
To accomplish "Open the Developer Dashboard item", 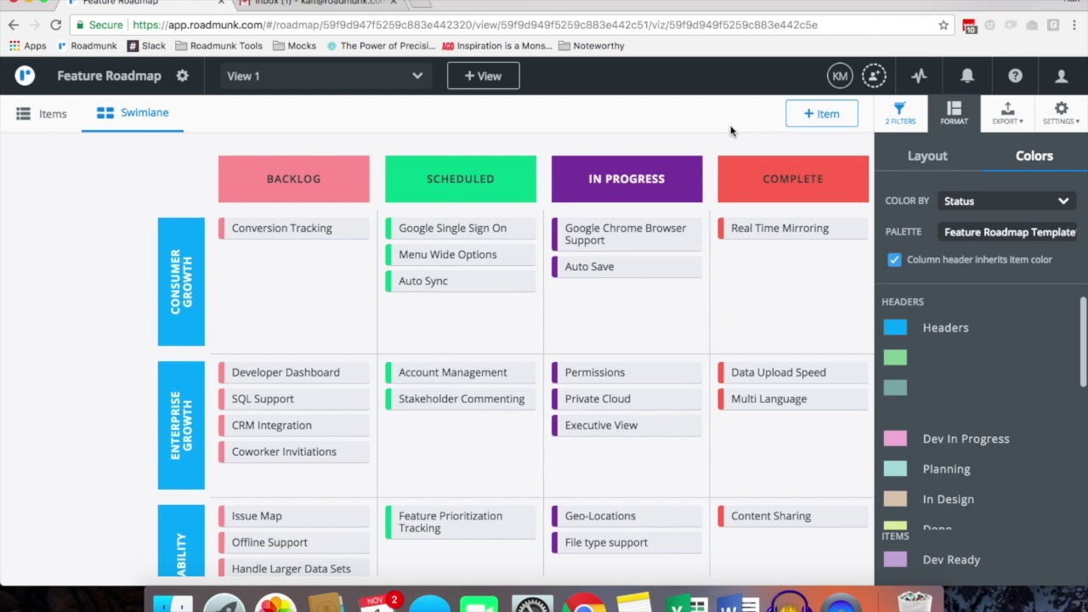I will click(293, 372).
